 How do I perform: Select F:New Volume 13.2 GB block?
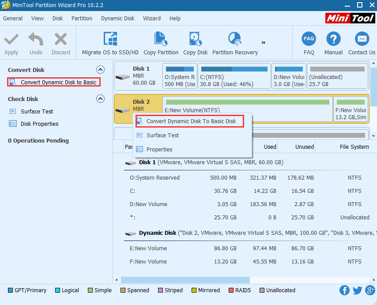(x=351, y=109)
